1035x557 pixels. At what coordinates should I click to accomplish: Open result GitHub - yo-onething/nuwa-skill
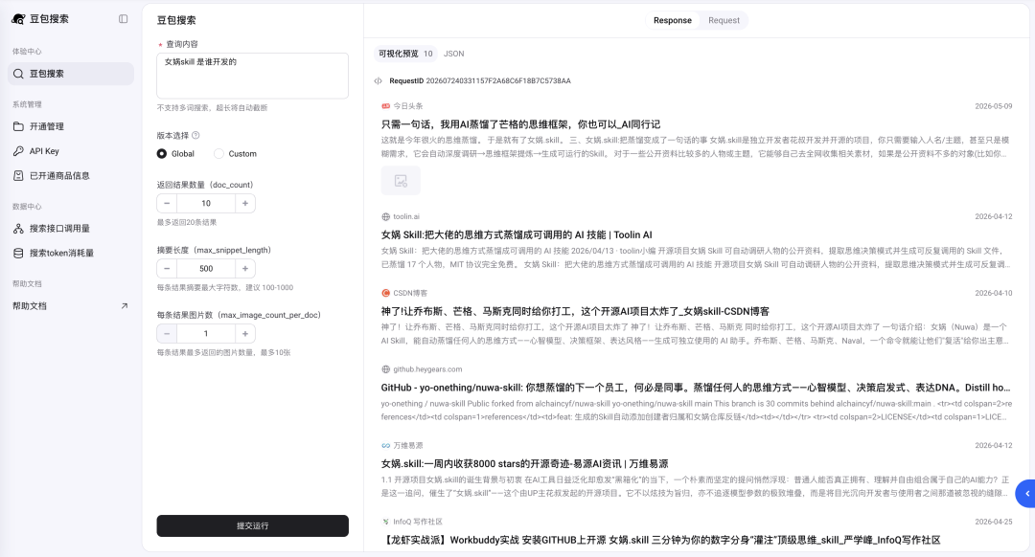point(696,389)
